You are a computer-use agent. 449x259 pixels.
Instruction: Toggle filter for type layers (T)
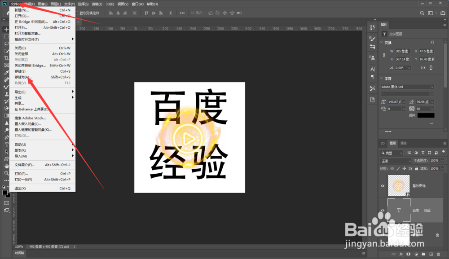[423, 153]
